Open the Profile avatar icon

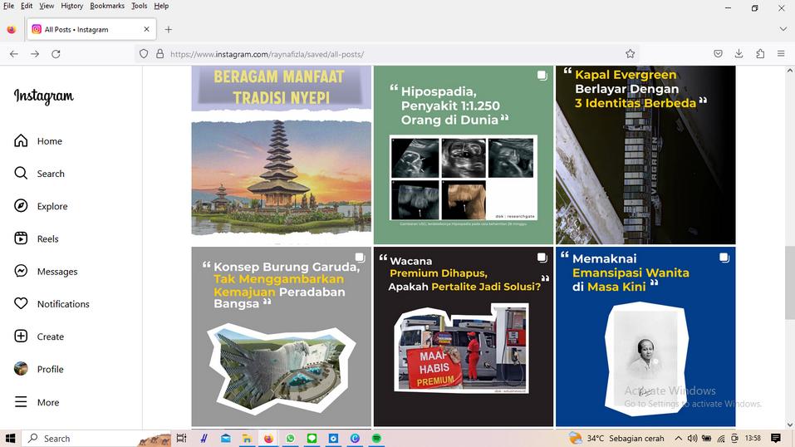(21, 368)
